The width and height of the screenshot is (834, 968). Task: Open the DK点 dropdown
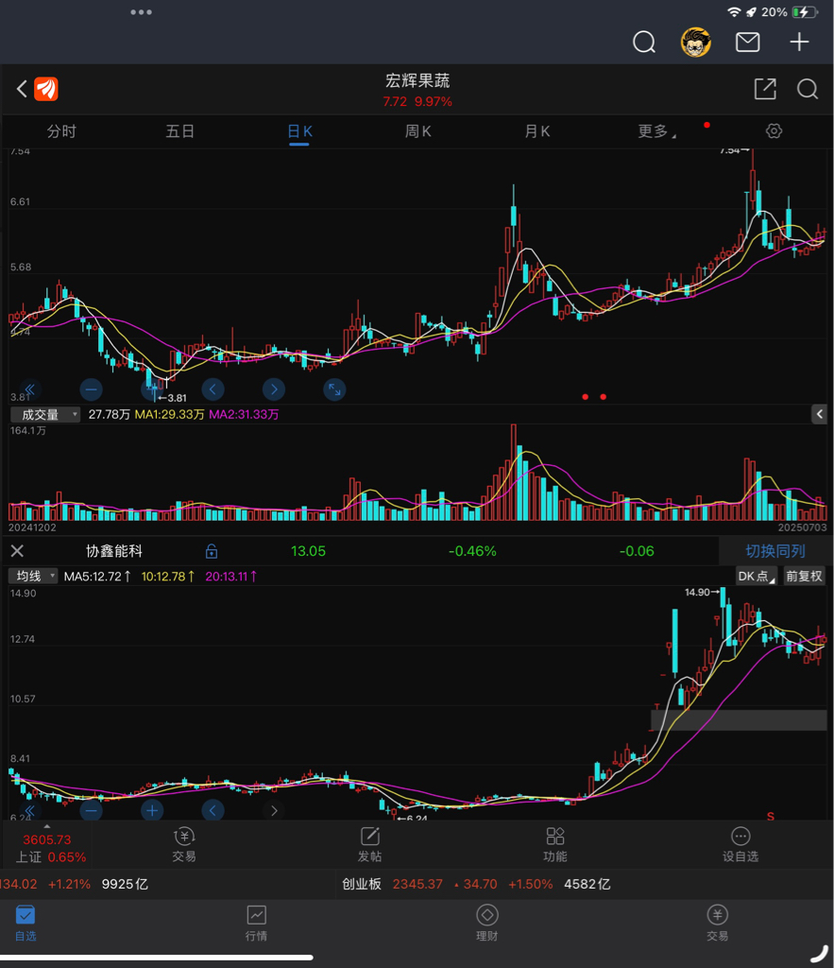tap(757, 576)
